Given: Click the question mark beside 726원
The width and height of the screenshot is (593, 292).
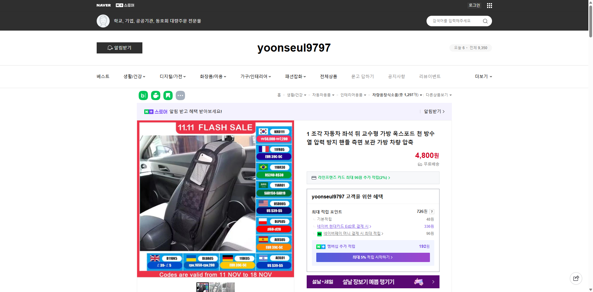Looking at the screenshot, I should click(431, 212).
